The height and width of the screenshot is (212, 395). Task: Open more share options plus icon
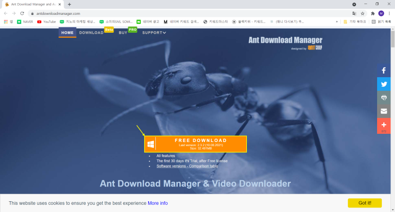(x=384, y=126)
